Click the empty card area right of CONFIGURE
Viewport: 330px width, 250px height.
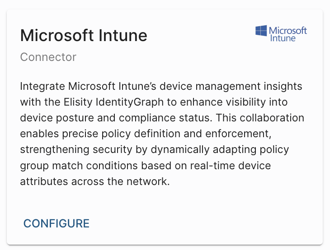[203, 223]
